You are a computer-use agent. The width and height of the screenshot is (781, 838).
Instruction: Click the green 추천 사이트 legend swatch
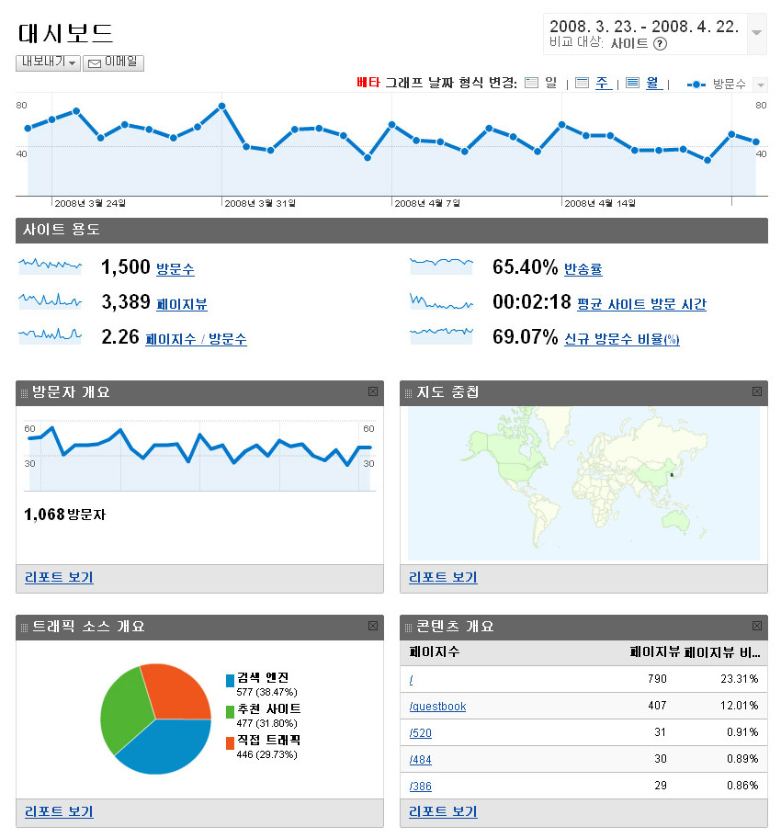tap(230, 712)
